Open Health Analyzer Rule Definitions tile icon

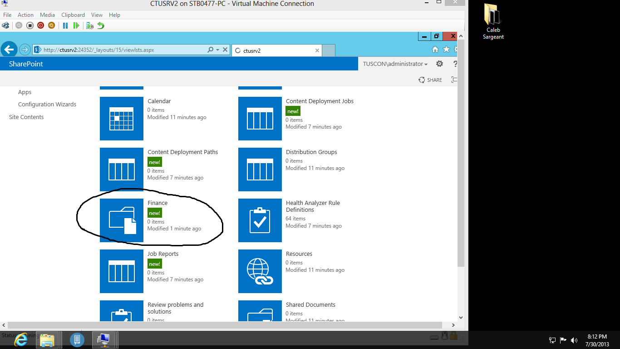pos(260,220)
